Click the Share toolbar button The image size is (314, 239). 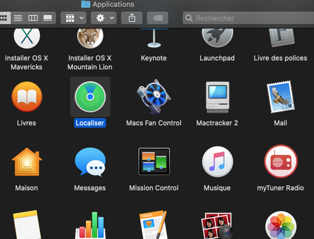point(132,18)
